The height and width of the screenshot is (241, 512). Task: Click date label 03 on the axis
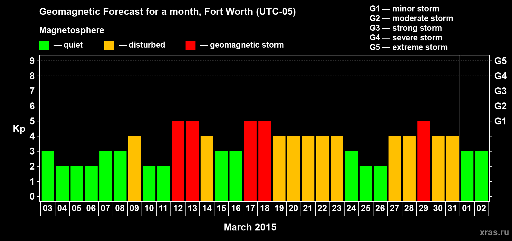point(48,208)
